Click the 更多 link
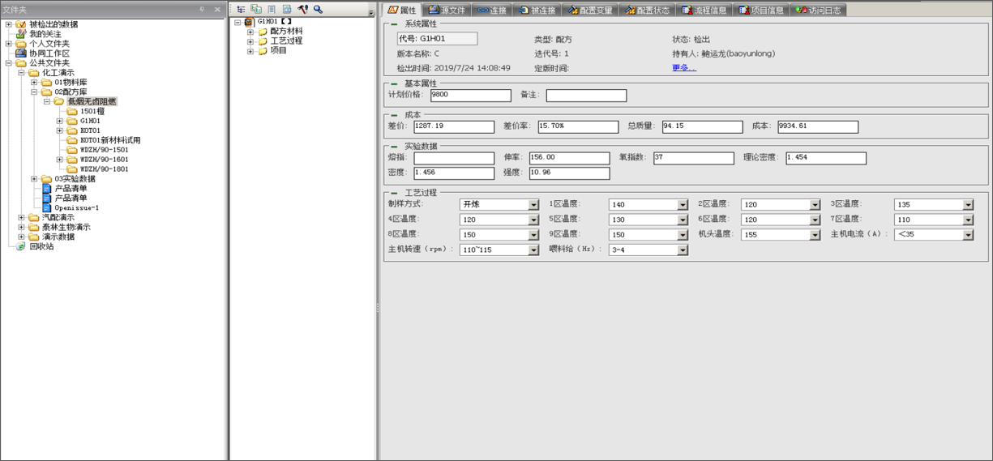This screenshot has height=461, width=993. tap(683, 68)
